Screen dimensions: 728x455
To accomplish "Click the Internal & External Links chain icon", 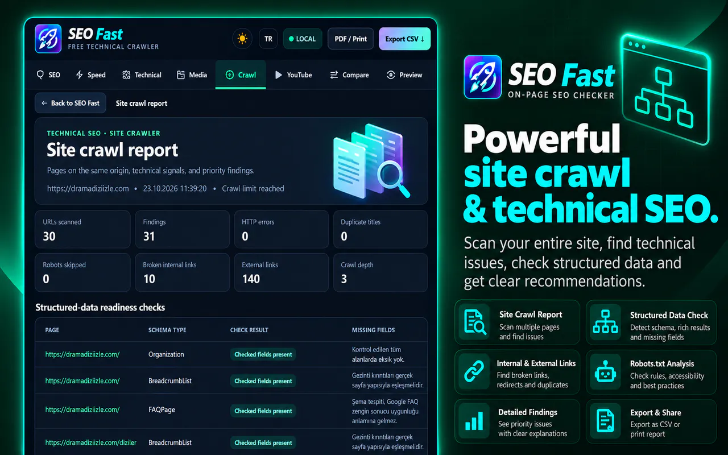I will pos(474,371).
